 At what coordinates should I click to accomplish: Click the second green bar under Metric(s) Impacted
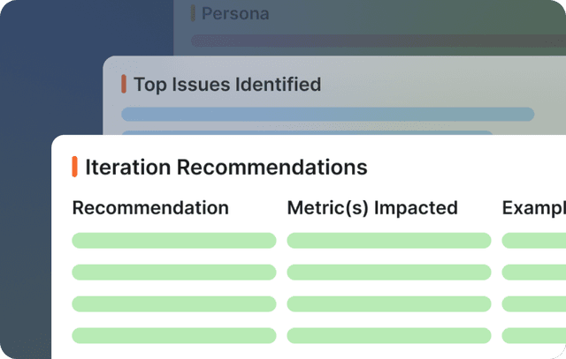coord(388,272)
